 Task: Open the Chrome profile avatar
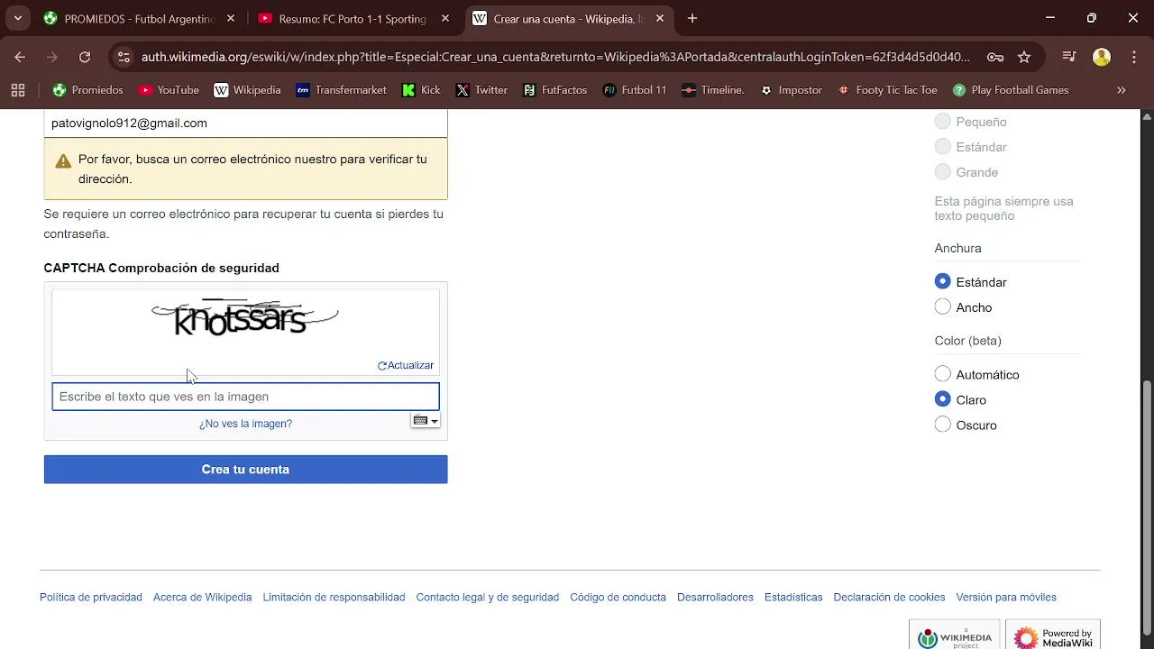tap(1102, 57)
